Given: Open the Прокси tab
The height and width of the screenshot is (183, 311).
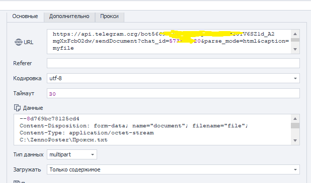Looking at the screenshot, I should 110,16.
